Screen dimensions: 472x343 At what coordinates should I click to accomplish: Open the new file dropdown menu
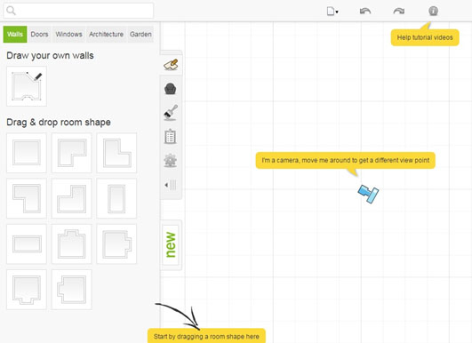coord(332,12)
